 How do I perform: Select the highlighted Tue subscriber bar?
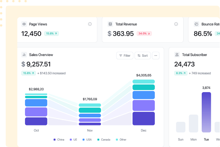[x=206, y=112]
